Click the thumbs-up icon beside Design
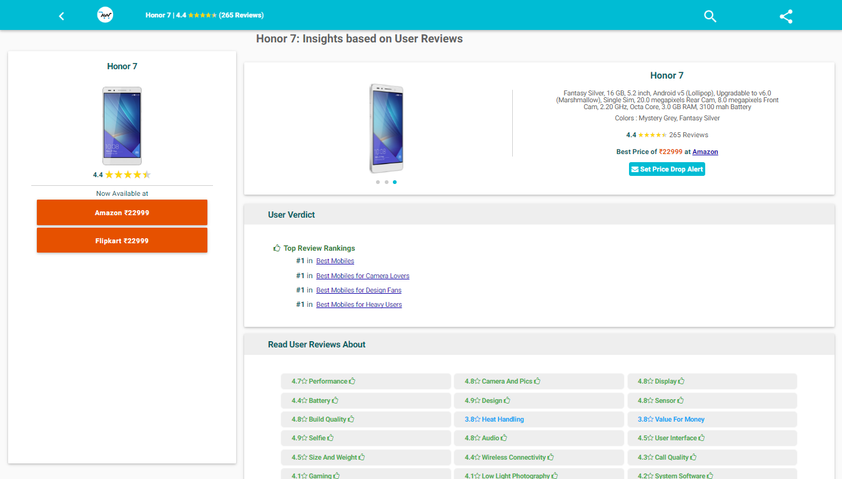Image resolution: width=842 pixels, height=479 pixels. [507, 400]
